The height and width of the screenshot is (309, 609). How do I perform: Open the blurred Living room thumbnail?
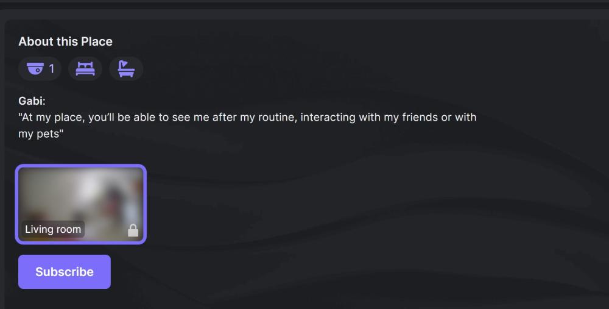[x=80, y=204]
